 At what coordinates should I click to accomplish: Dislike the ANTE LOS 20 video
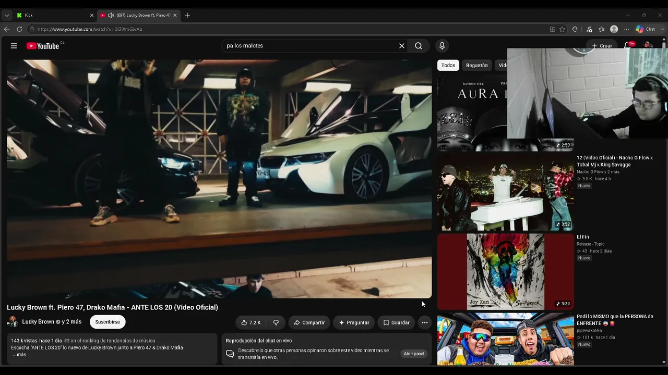point(276,322)
